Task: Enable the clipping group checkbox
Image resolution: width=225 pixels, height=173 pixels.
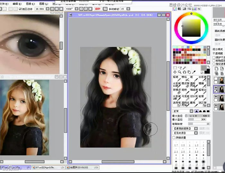Action: pos(214,61)
